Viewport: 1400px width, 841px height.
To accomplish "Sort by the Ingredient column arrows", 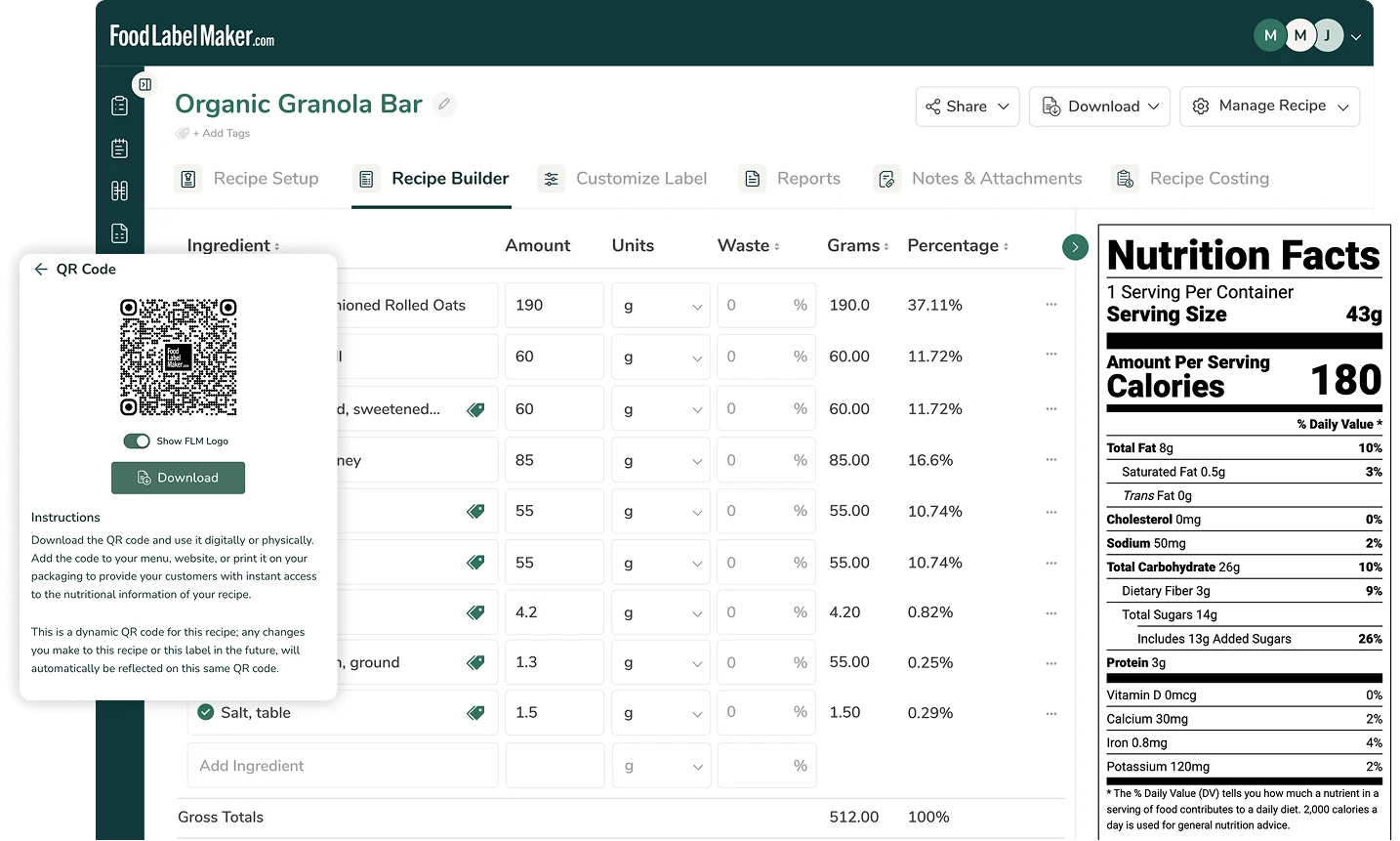I will coord(277,247).
